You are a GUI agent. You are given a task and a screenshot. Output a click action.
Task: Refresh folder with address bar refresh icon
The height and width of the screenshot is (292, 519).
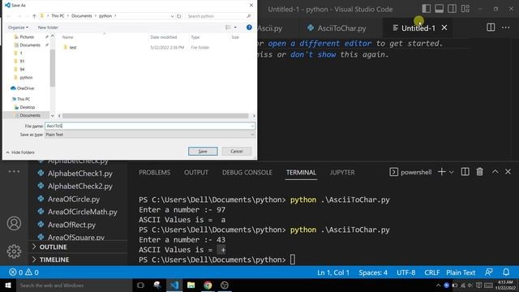point(179,16)
